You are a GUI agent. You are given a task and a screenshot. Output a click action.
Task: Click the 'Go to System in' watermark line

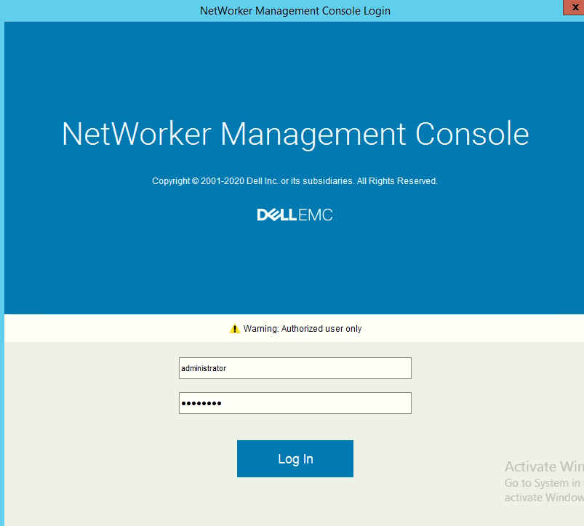click(x=543, y=483)
